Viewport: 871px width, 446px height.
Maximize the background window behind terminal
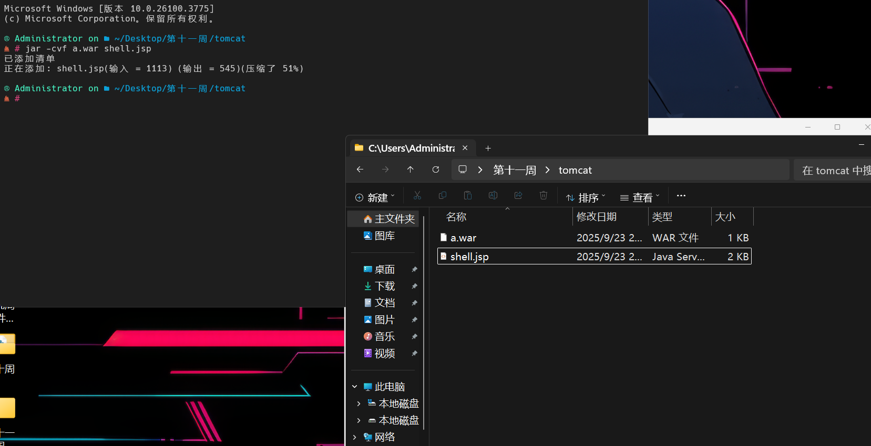coord(837,127)
